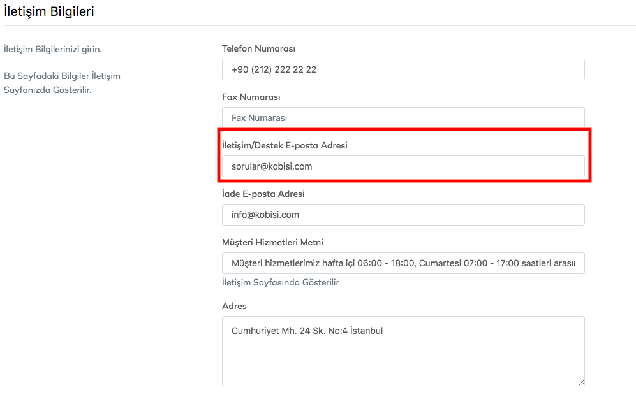This screenshot has height=397, width=636.
Task: Click the Telefon Numarası input field
Action: [403, 69]
